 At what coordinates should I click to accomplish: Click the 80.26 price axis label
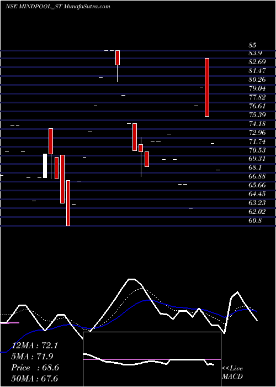[x=258, y=80]
